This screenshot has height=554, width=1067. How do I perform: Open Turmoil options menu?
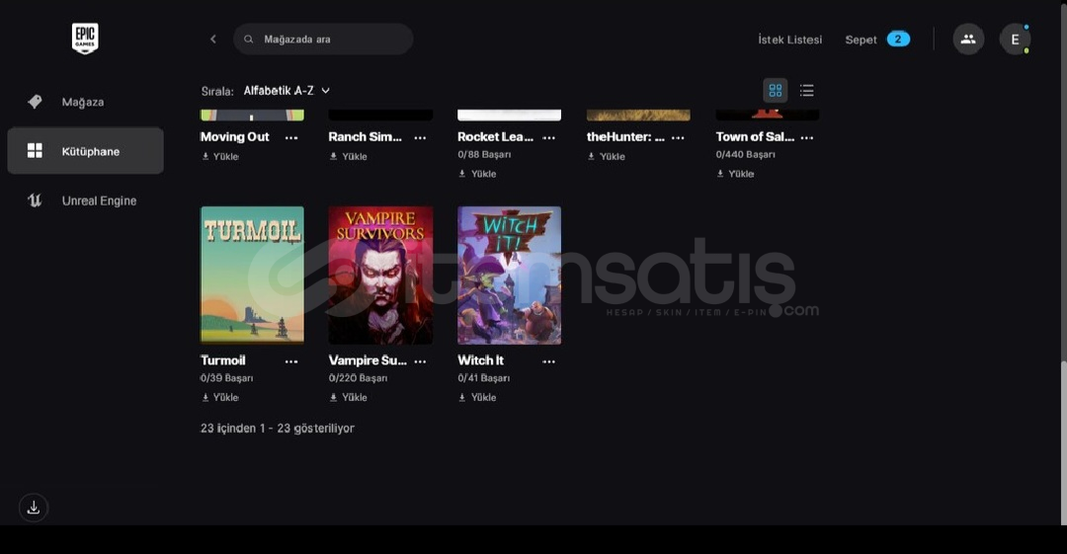coord(291,361)
